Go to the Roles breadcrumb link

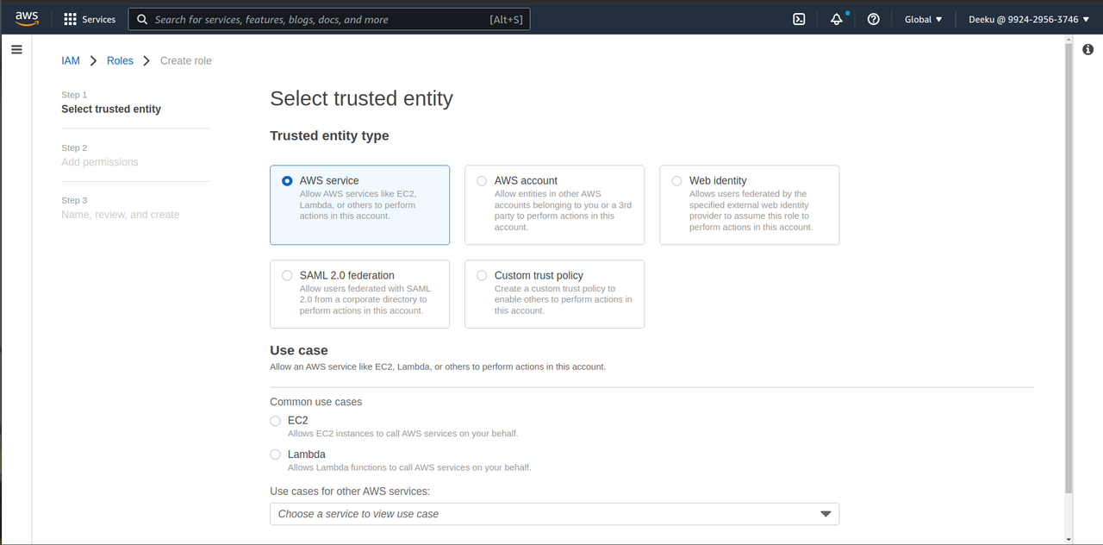120,60
